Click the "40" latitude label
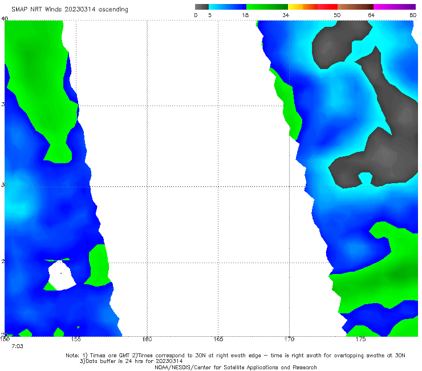422x371 pixels. click(5, 19)
